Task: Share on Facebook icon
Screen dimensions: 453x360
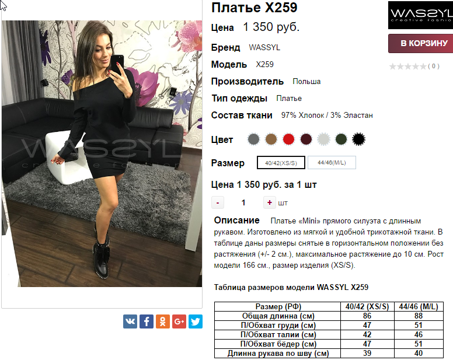Action: (147, 321)
